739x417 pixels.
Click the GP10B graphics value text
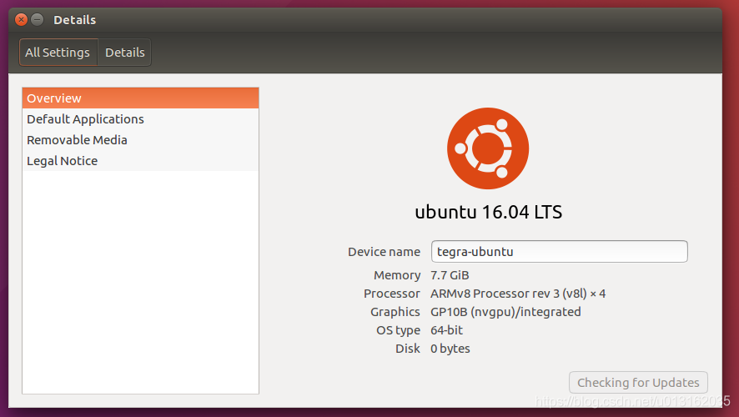(505, 312)
